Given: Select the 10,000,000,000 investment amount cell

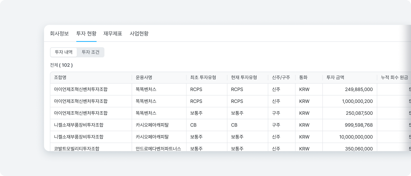Looking at the screenshot, I should (350, 137).
